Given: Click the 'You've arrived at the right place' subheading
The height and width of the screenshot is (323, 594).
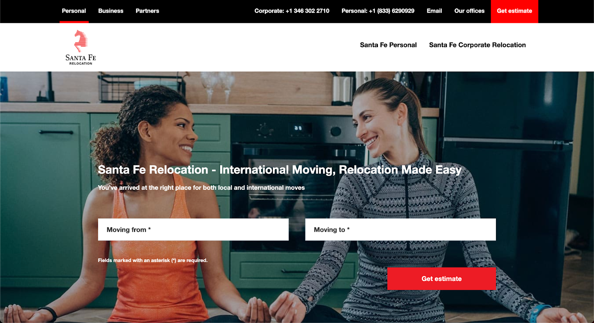Looking at the screenshot, I should [201, 188].
